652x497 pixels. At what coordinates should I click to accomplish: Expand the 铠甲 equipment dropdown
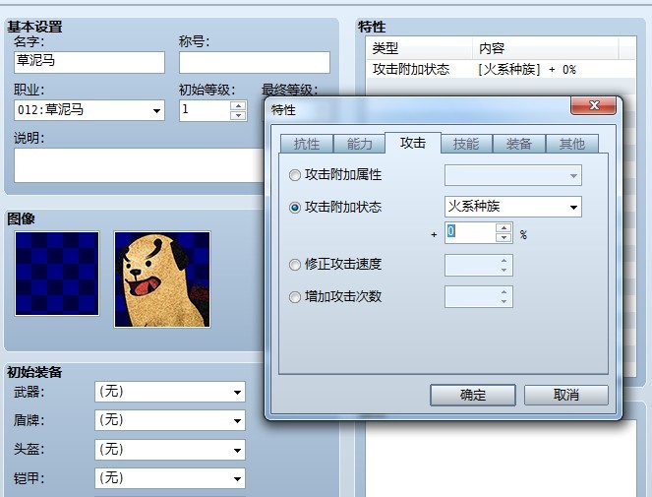pos(170,478)
